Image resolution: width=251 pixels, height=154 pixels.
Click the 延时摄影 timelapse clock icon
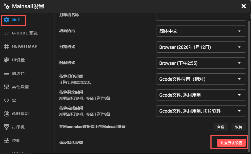click(x=6, y=114)
